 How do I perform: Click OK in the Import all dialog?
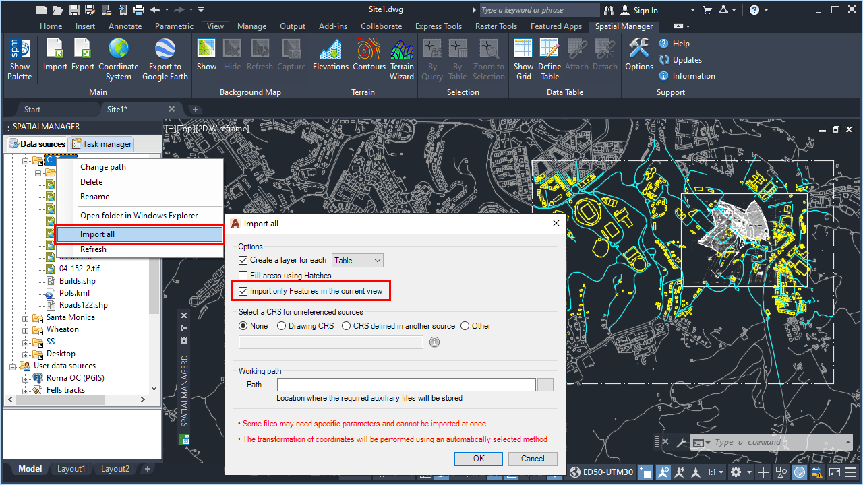[x=478, y=459]
